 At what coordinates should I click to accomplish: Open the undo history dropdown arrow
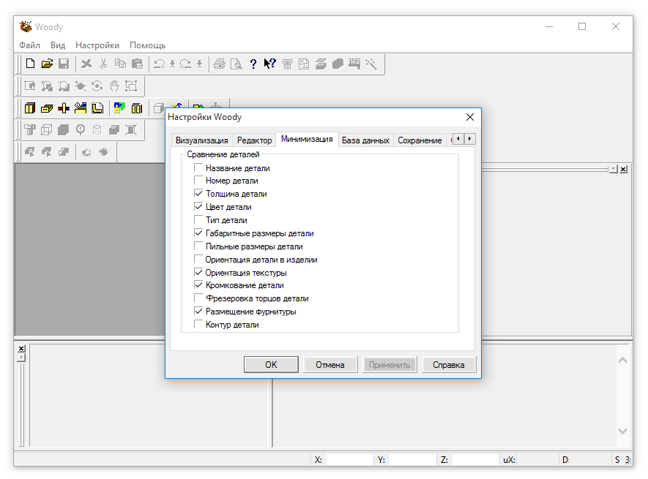(x=172, y=64)
